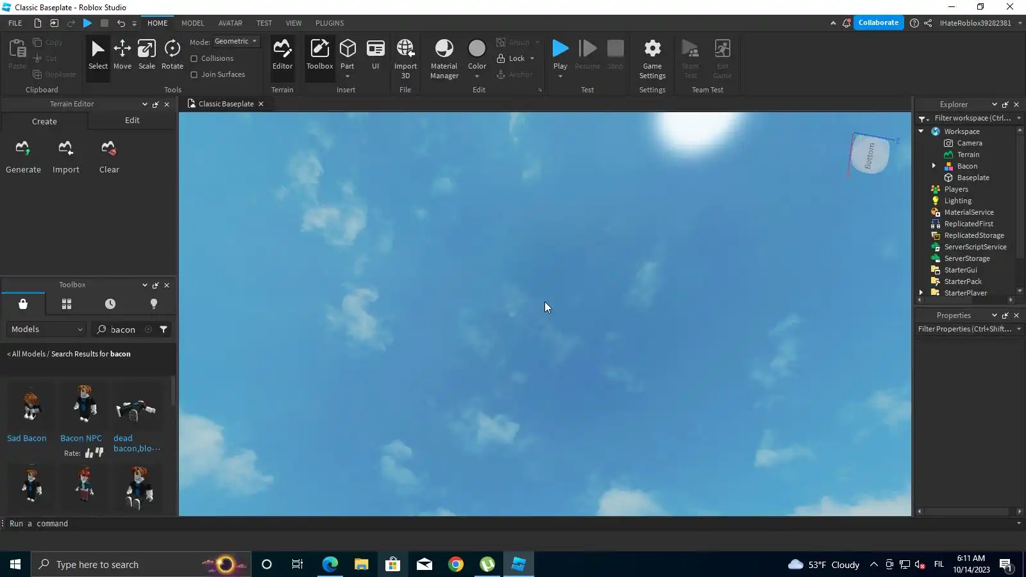The height and width of the screenshot is (577, 1026).
Task: Click Clear in Terrain Editor
Action: click(x=109, y=157)
